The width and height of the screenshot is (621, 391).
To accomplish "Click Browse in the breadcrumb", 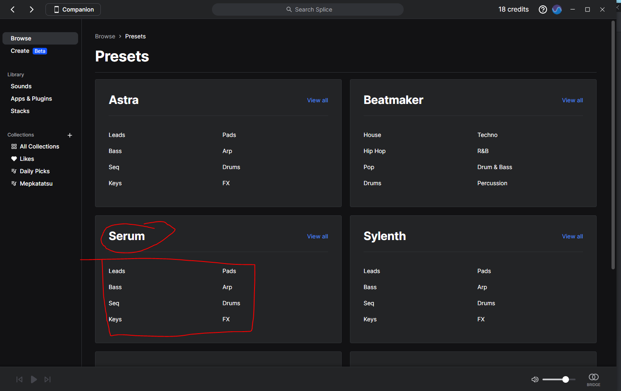I will 105,36.
